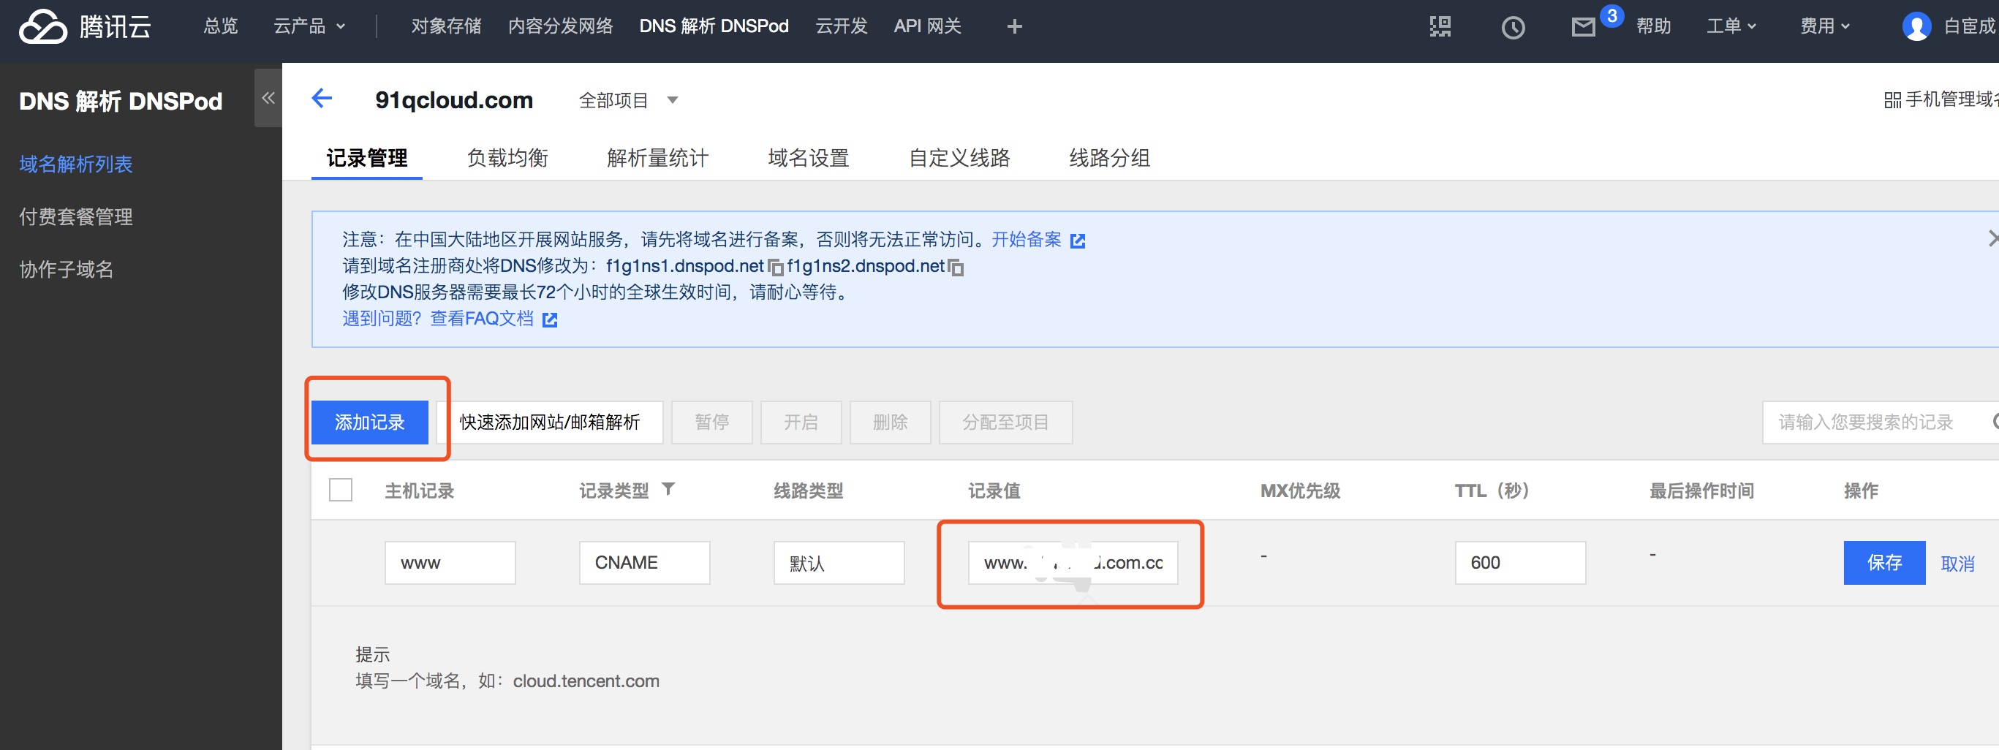Switch to the 线路分组 tab
Screen dimensions: 1999x750
pos(1110,158)
